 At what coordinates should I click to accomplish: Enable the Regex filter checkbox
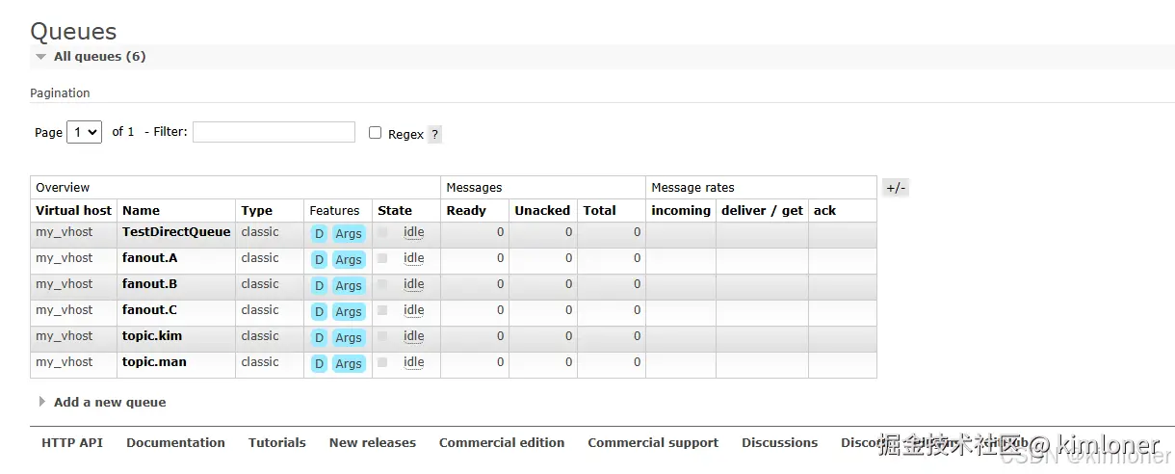click(x=376, y=133)
